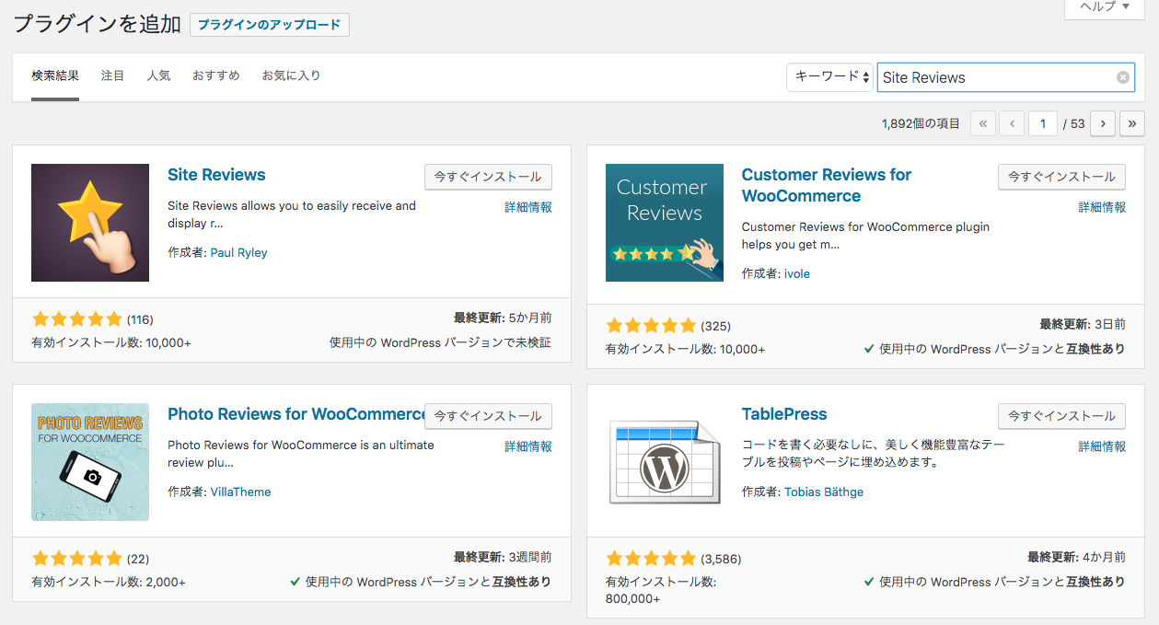Image resolution: width=1159 pixels, height=625 pixels.
Task: View 詳細情報 for Customer Reviews for WooCommerce
Action: (1102, 208)
